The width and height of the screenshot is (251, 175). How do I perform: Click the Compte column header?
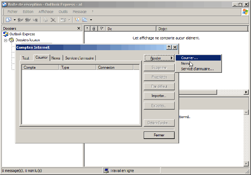click(40, 67)
